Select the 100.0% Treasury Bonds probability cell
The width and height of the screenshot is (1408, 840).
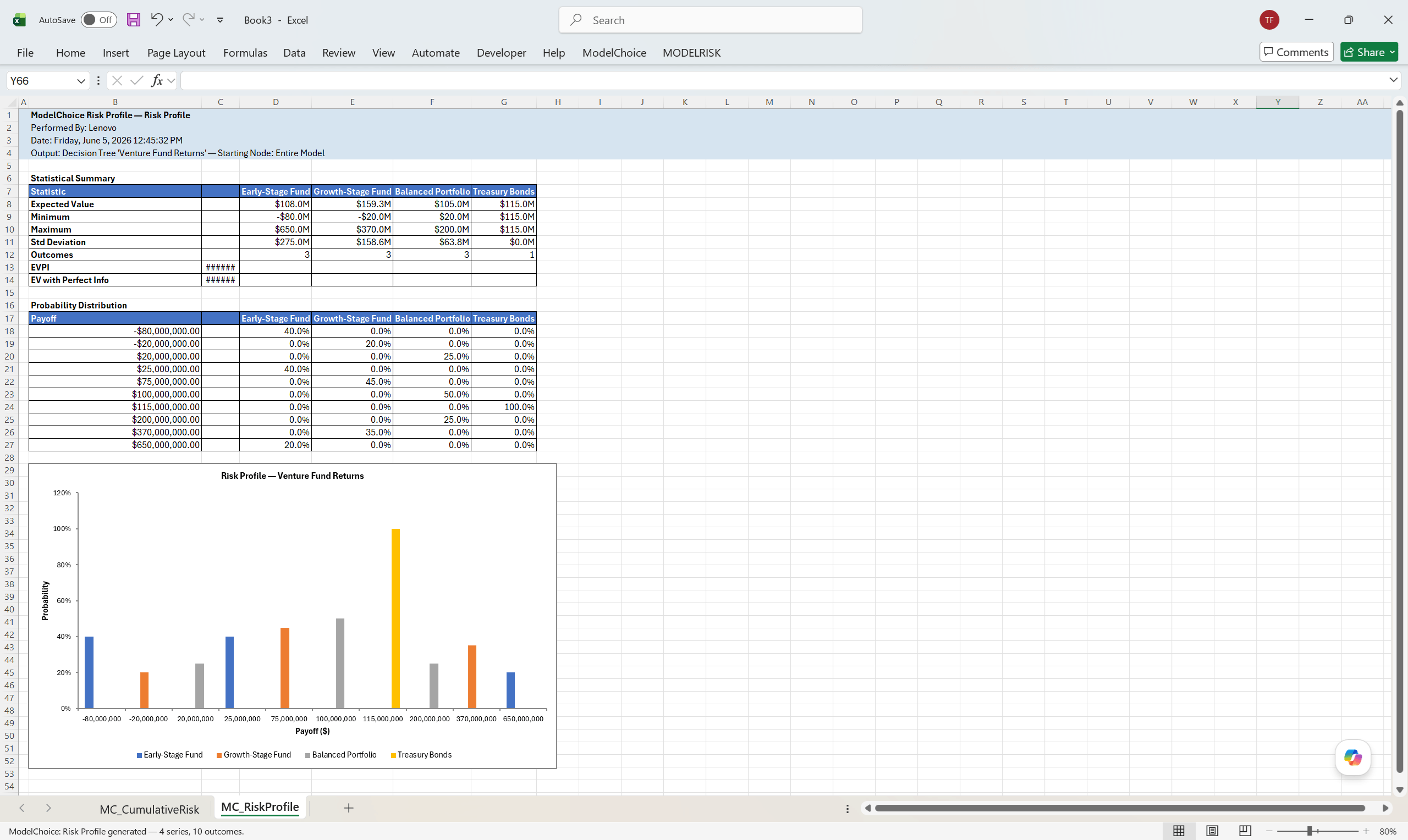(503, 407)
